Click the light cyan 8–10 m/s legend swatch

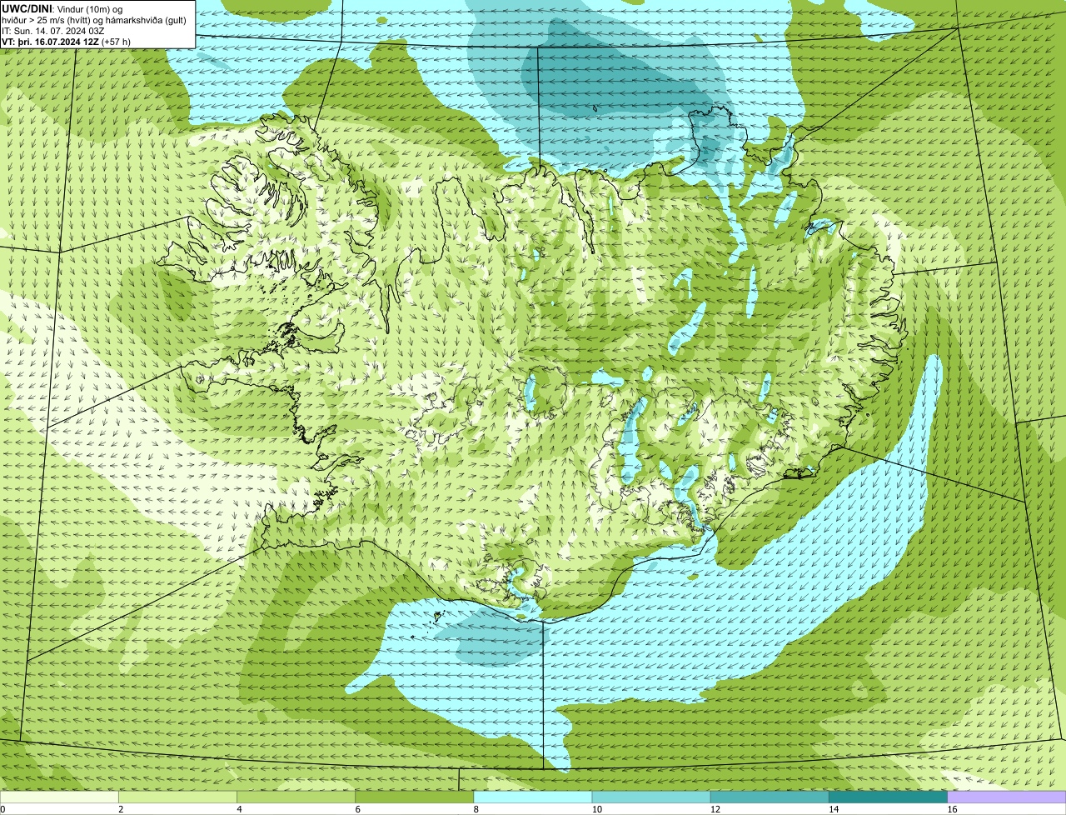[533, 797]
